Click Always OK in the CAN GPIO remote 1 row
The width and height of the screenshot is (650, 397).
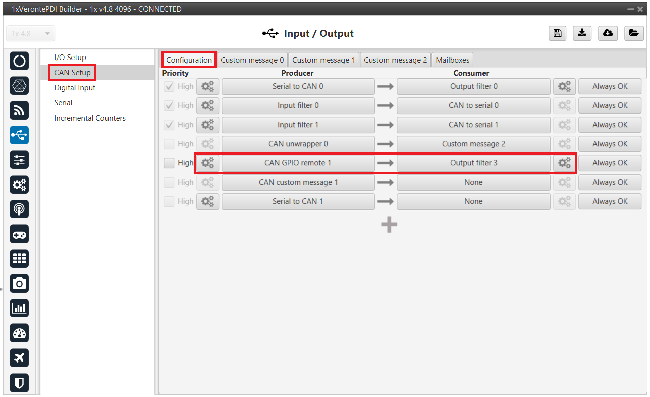click(610, 163)
